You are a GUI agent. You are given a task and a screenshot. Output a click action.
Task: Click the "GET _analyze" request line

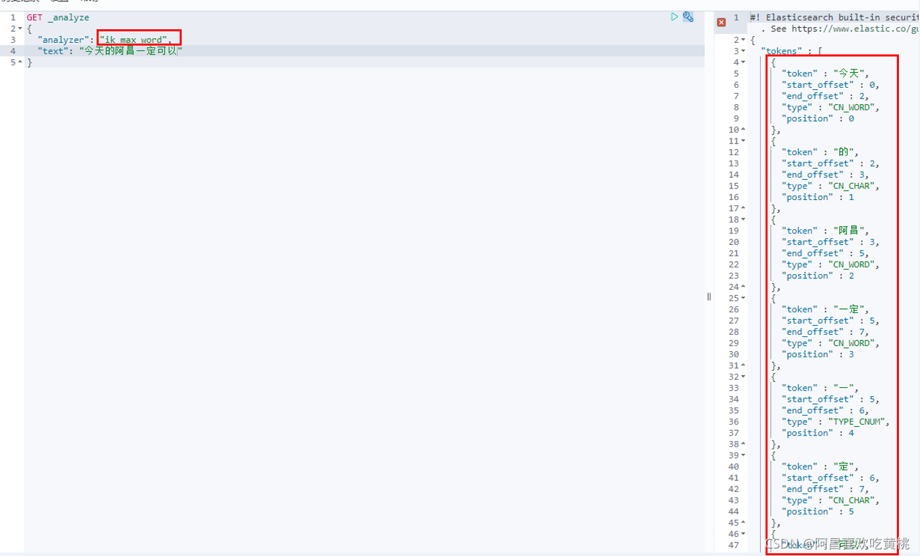(58, 17)
